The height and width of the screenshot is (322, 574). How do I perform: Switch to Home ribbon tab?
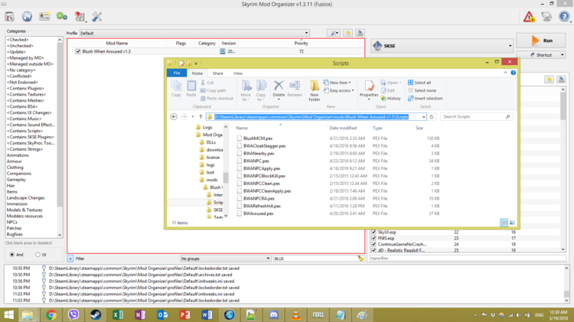[197, 73]
